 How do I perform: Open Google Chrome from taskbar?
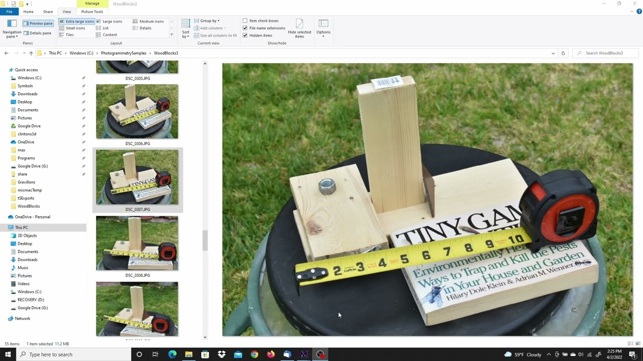(254, 354)
